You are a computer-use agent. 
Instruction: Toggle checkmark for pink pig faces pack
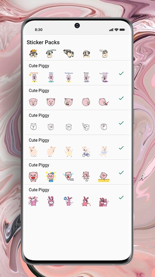coord(121,98)
